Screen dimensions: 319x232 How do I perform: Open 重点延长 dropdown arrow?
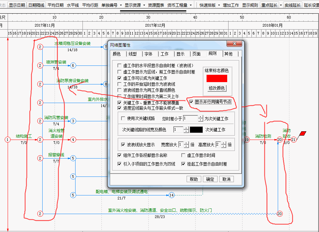click(281, 5)
